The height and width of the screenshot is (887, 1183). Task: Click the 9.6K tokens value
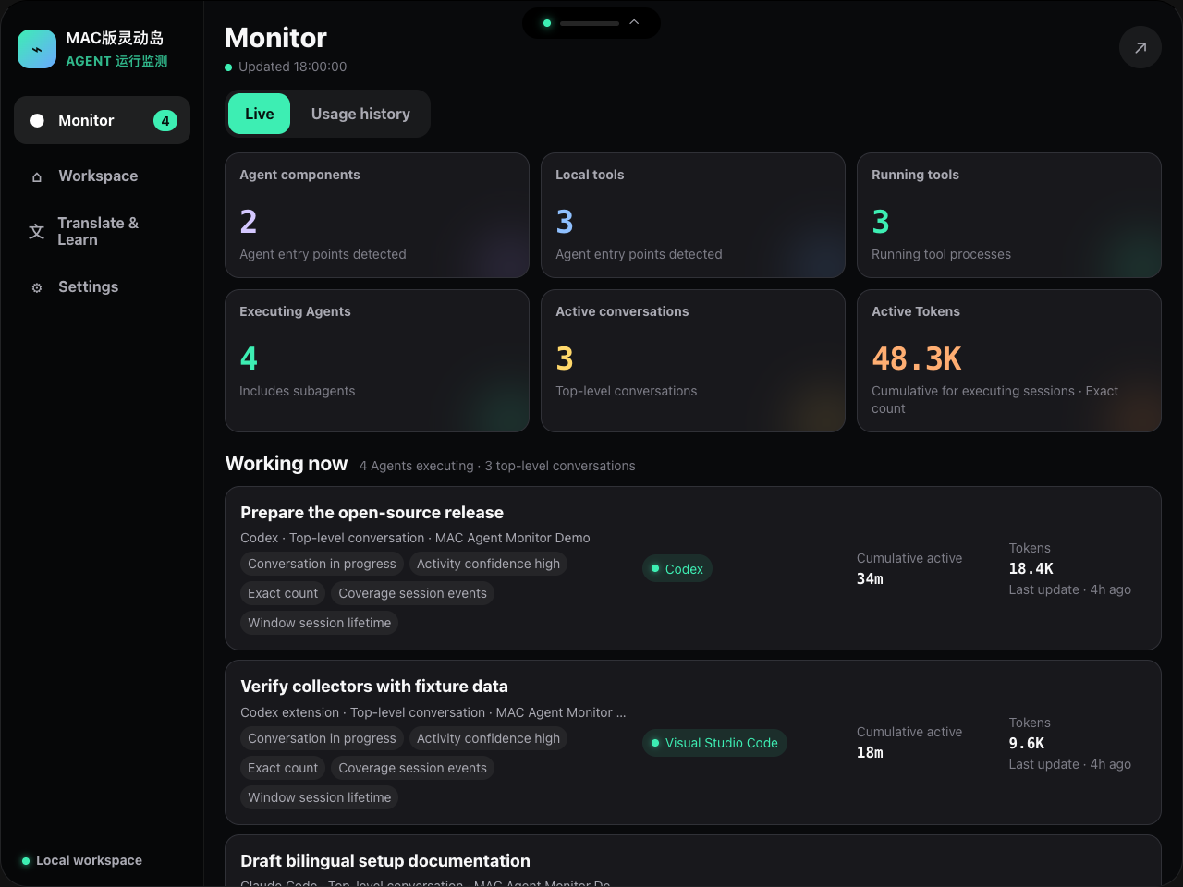(x=1026, y=744)
